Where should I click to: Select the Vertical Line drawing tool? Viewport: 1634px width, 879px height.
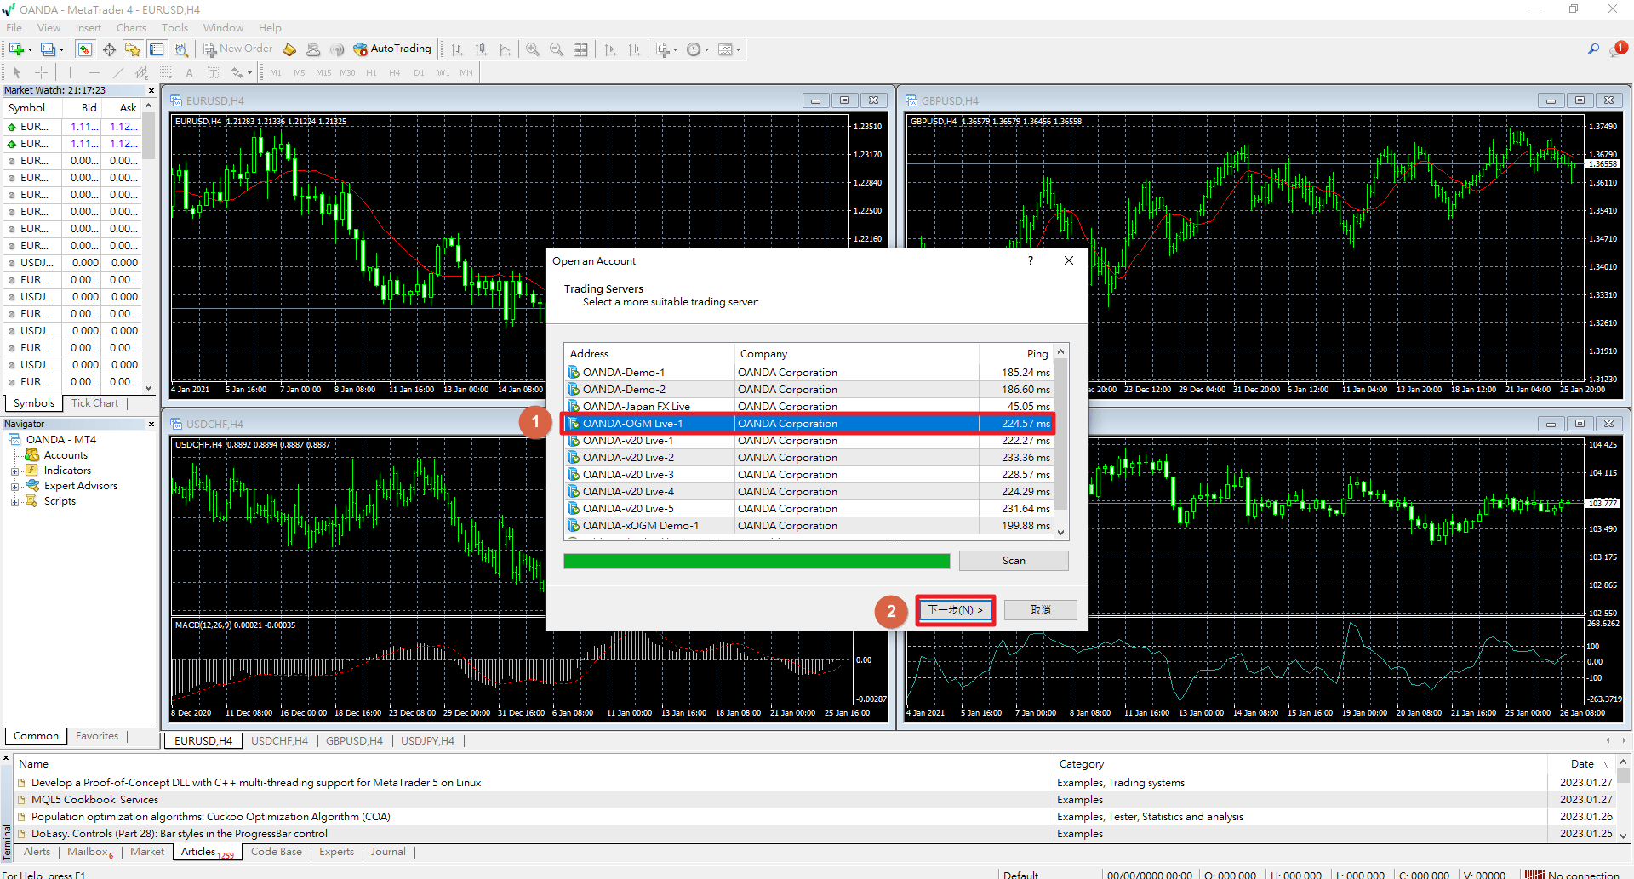point(70,72)
